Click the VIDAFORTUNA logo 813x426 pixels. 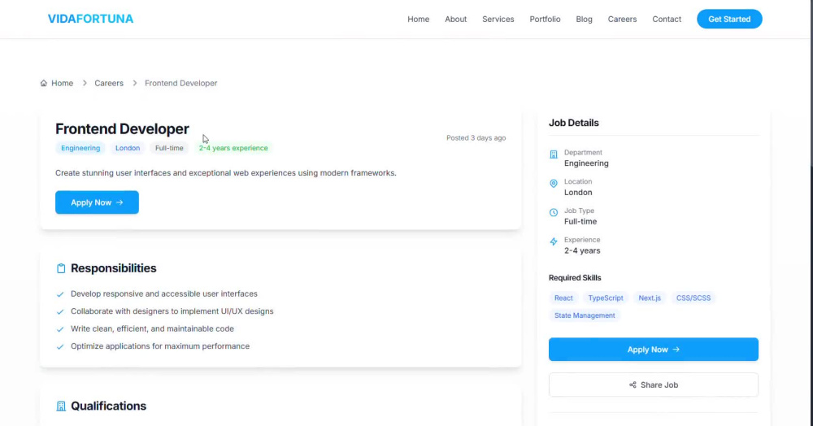[x=90, y=19]
